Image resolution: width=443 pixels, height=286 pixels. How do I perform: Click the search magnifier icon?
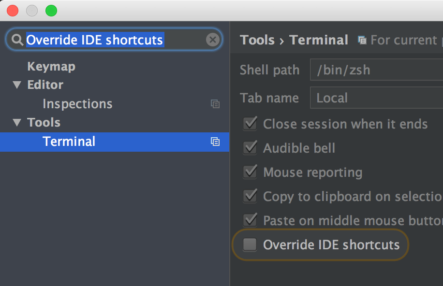17,40
